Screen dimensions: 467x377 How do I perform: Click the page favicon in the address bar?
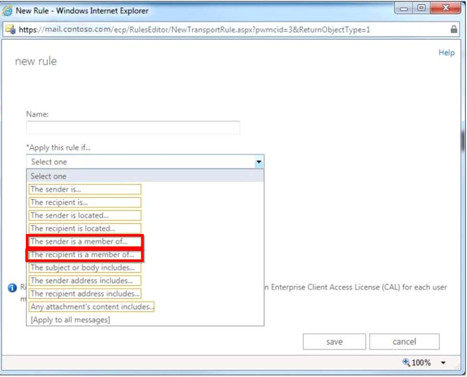[11, 29]
